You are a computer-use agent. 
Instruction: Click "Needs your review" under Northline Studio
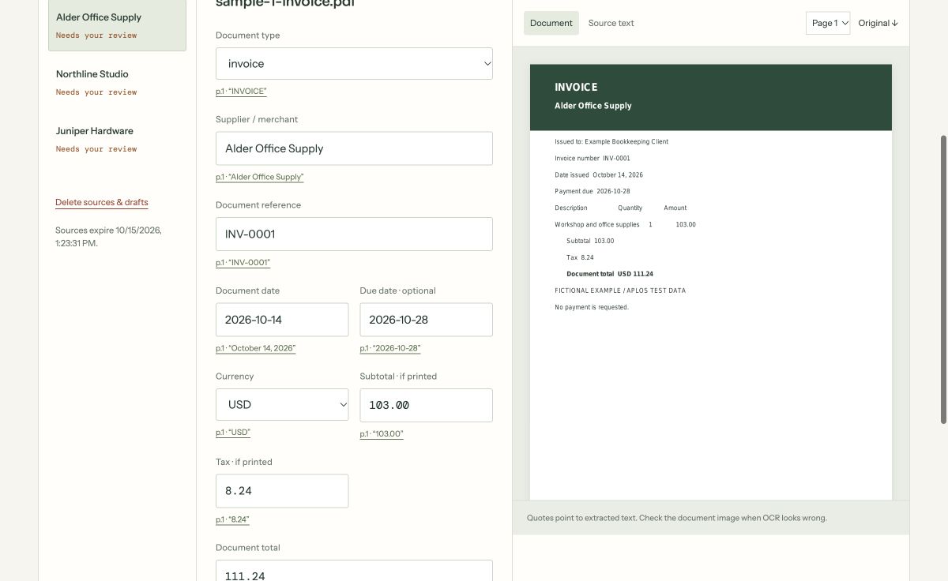pos(96,92)
